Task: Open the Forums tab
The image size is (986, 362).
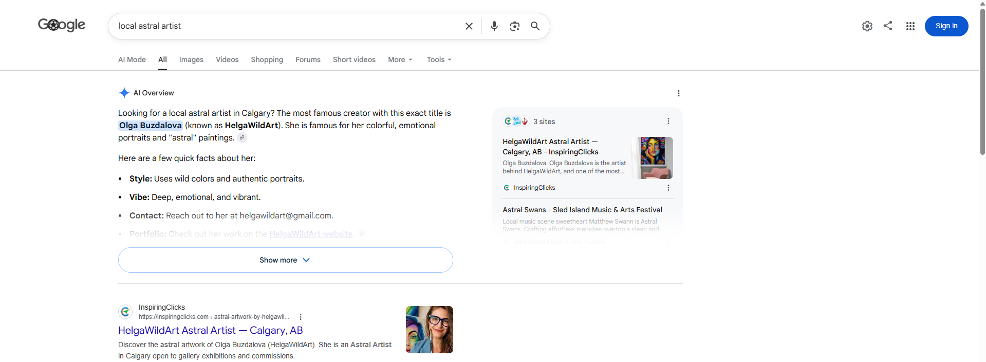Action: click(308, 59)
